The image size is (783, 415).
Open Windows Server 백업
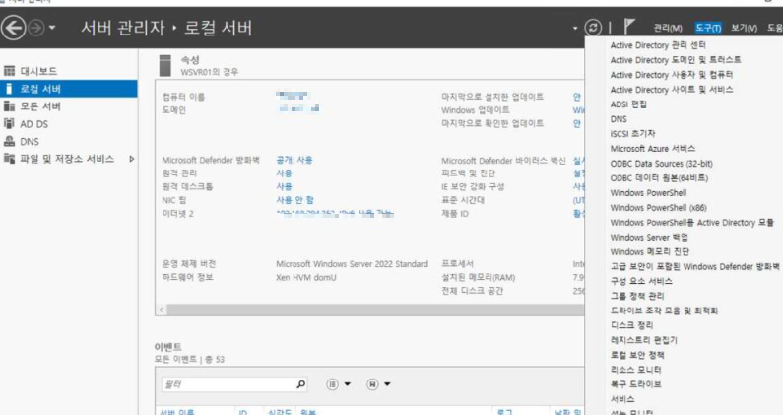(649, 237)
